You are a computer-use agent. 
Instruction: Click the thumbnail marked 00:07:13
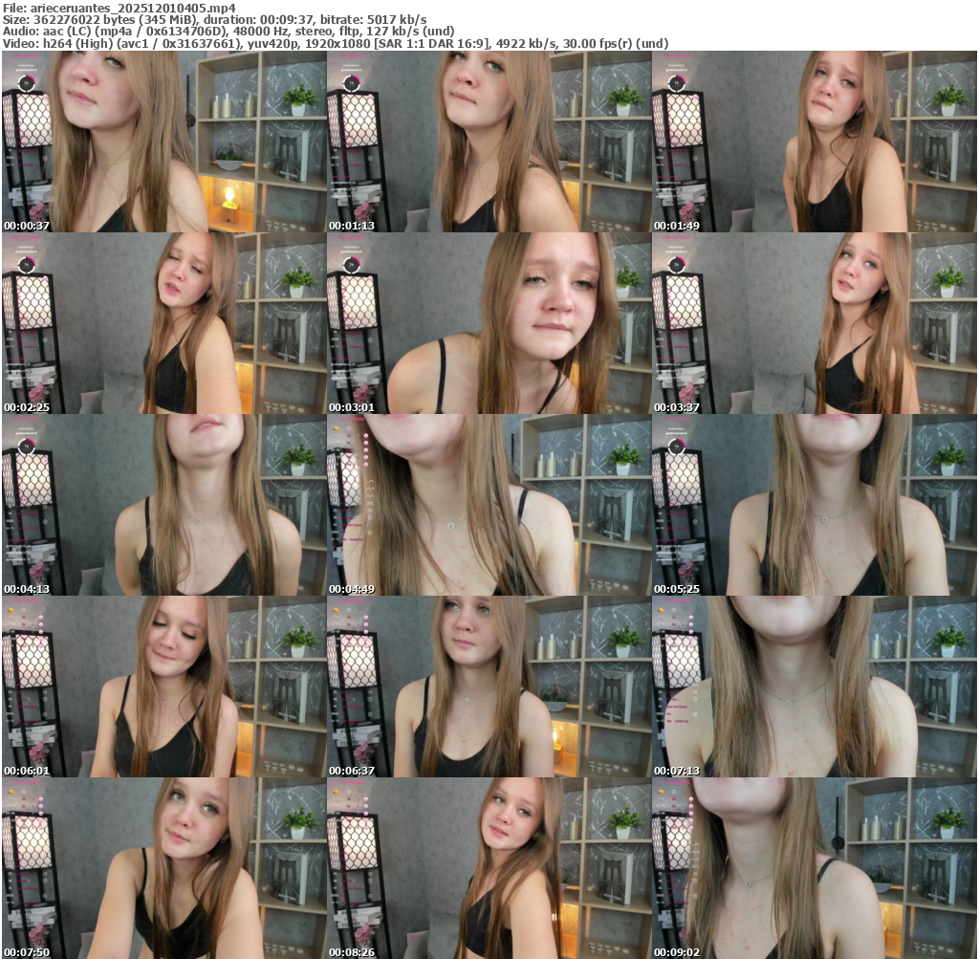click(x=814, y=687)
